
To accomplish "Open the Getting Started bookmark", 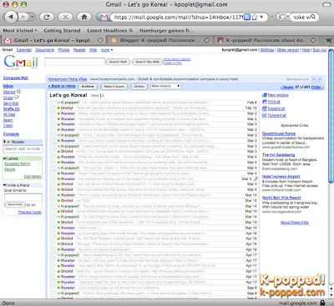I will click(x=62, y=31).
